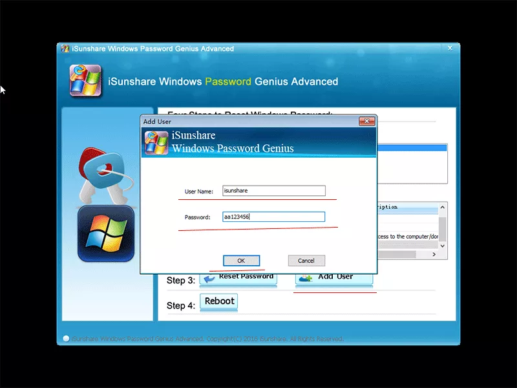Cancel the Add User dialog
This screenshot has height=388, width=517.
pyautogui.click(x=306, y=261)
